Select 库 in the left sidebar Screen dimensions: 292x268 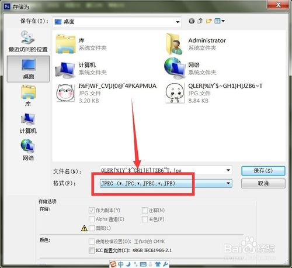[28, 95]
